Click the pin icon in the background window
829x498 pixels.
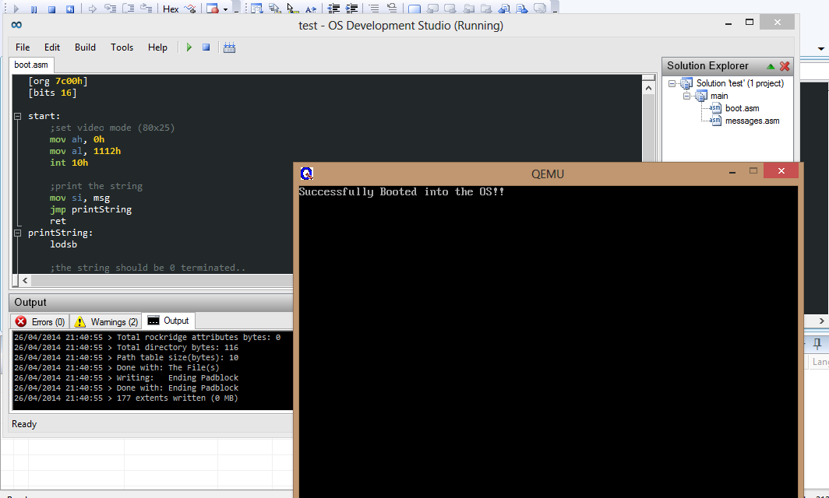(817, 344)
